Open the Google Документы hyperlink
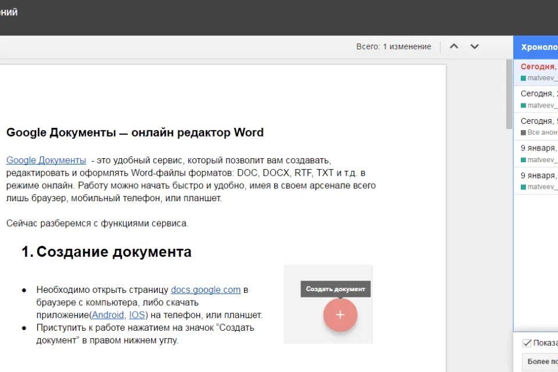 pyautogui.click(x=46, y=160)
